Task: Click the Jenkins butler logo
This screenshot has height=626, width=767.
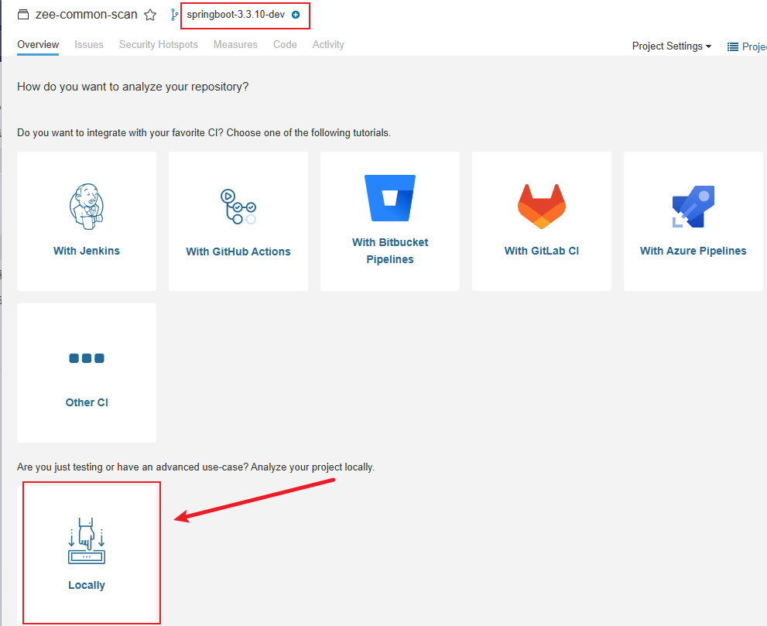Action: click(87, 207)
